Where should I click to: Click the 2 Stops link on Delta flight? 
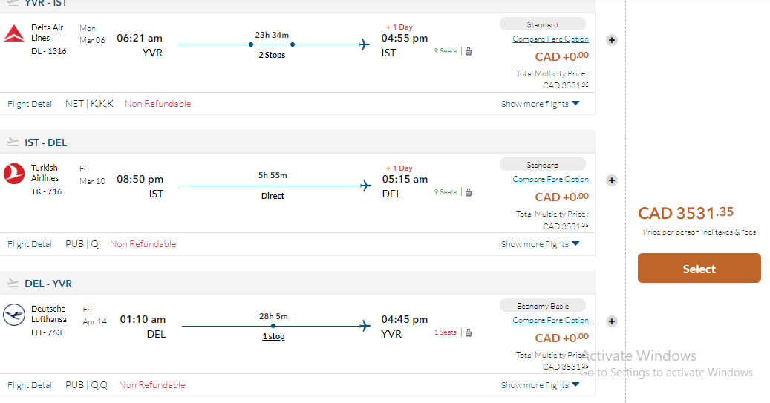pos(272,56)
